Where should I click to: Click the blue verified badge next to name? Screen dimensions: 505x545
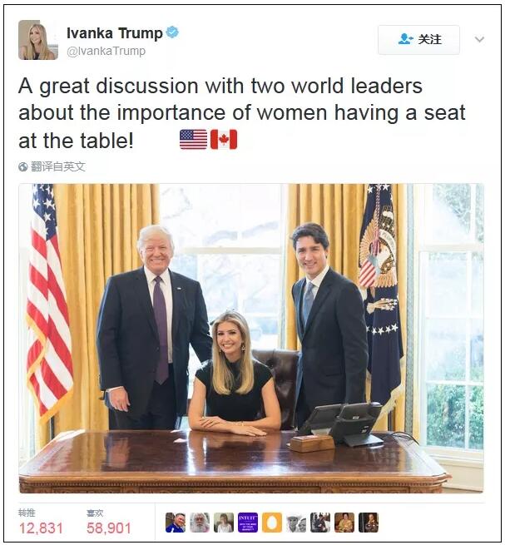point(172,32)
